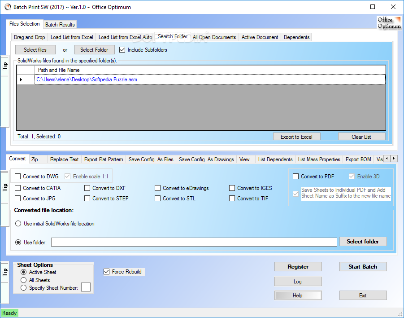The height and width of the screenshot is (318, 404).
Task: Enable Convert to STEP
Action: 87,198
